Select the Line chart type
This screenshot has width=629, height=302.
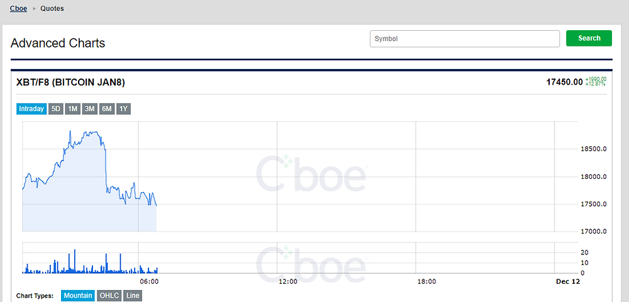[x=132, y=296]
